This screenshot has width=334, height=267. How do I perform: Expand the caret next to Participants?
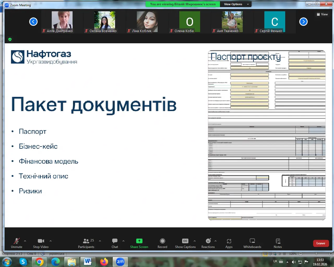tap(100, 241)
